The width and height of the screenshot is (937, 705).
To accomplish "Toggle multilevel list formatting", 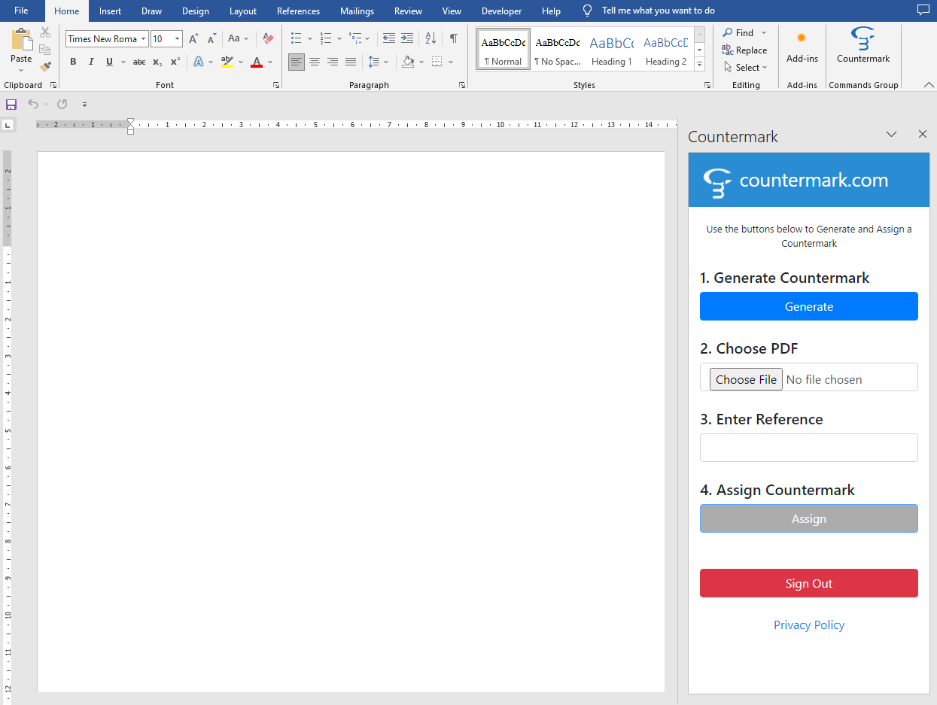I will [x=355, y=38].
